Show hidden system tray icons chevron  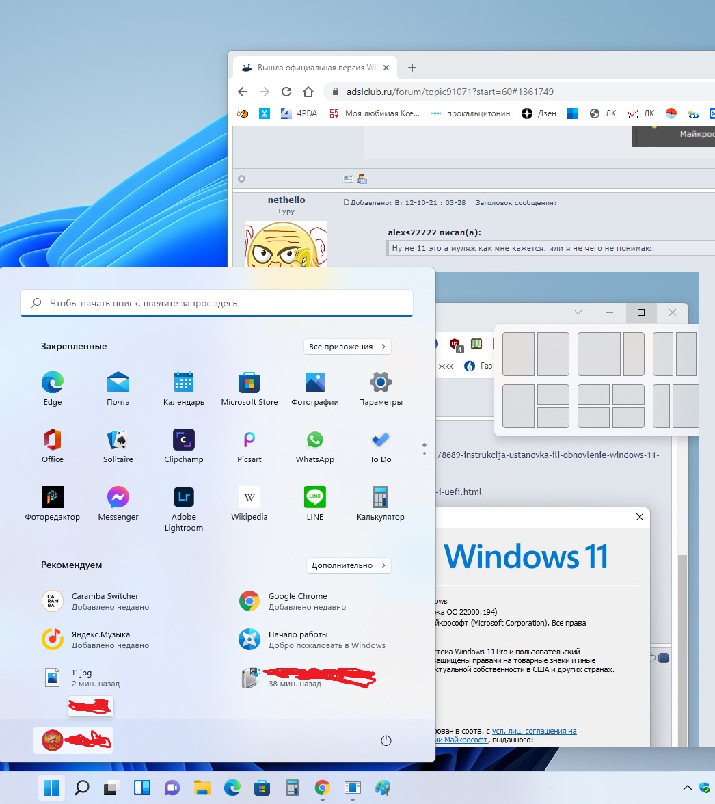pos(688,788)
